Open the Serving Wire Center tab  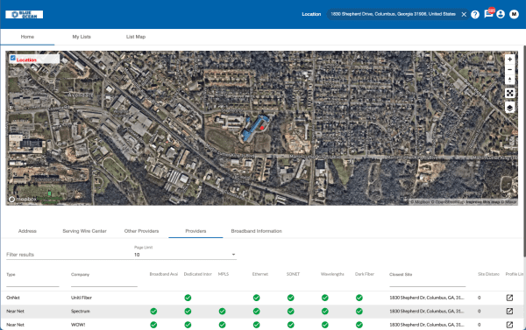pyautogui.click(x=84, y=231)
